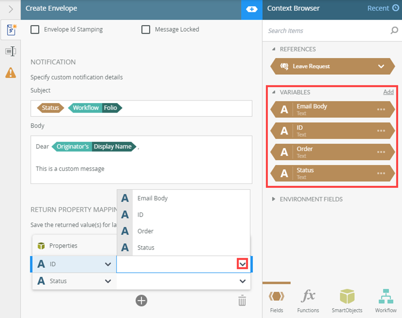The width and height of the screenshot is (402, 318).
Task: Open the ID property dropdown
Action: pos(108,264)
